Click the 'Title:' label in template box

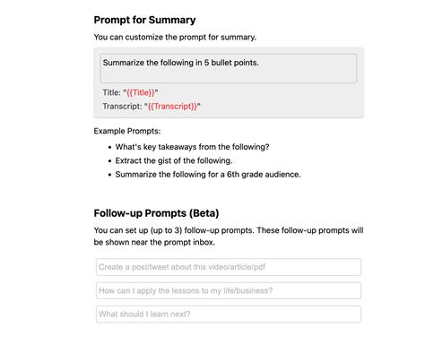click(x=111, y=92)
